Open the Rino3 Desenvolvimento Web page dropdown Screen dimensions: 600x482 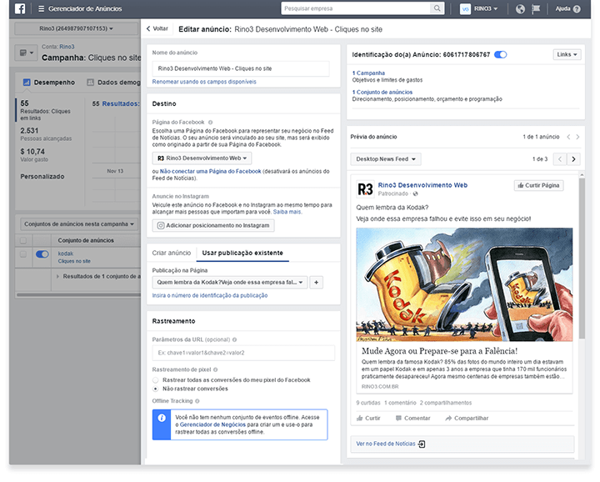202,158
